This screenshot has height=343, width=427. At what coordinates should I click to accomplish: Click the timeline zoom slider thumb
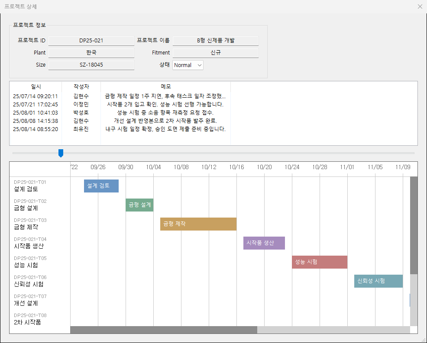click(61, 153)
